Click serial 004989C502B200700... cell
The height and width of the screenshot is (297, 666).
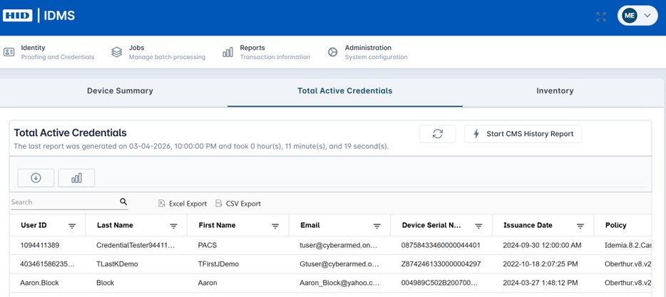439,283
